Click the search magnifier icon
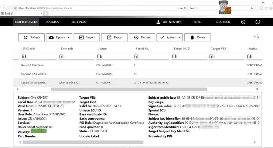The width and height of the screenshot is (273, 148). (x=252, y=8)
